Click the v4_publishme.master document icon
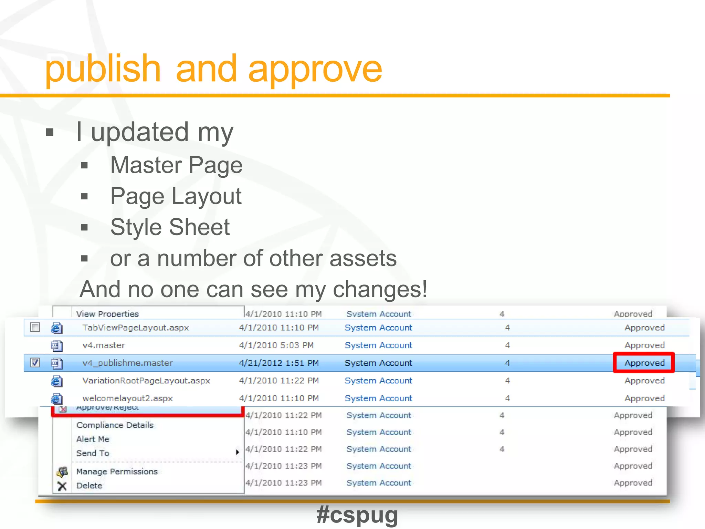This screenshot has height=529, width=705. [57, 363]
